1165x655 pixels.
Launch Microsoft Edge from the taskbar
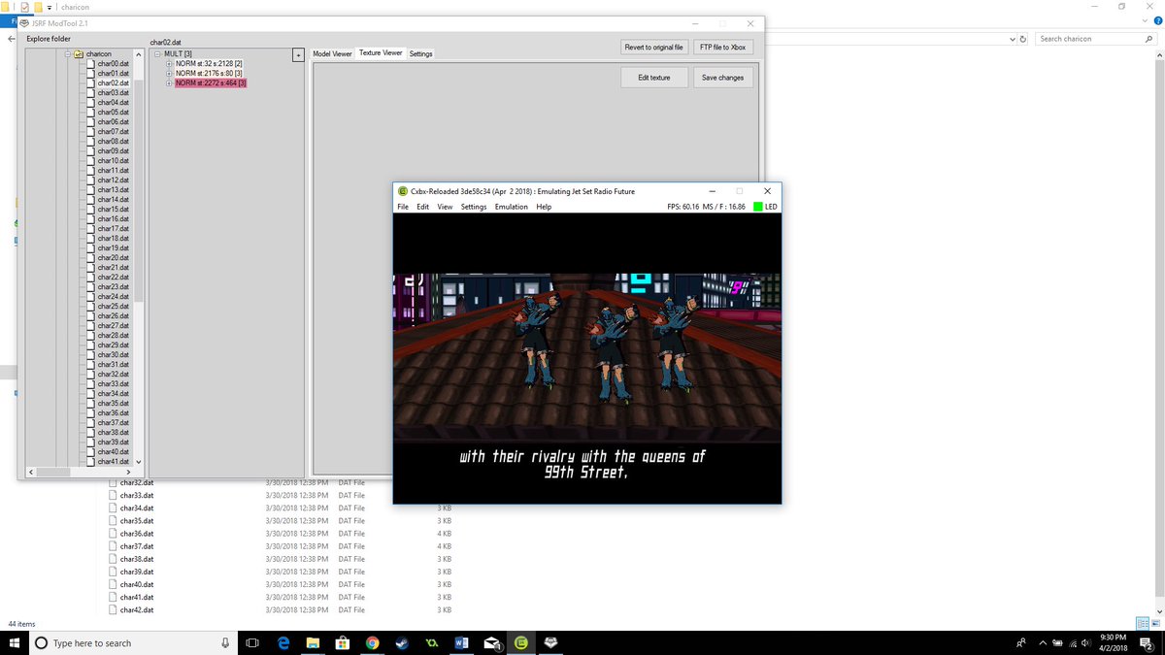[283, 642]
